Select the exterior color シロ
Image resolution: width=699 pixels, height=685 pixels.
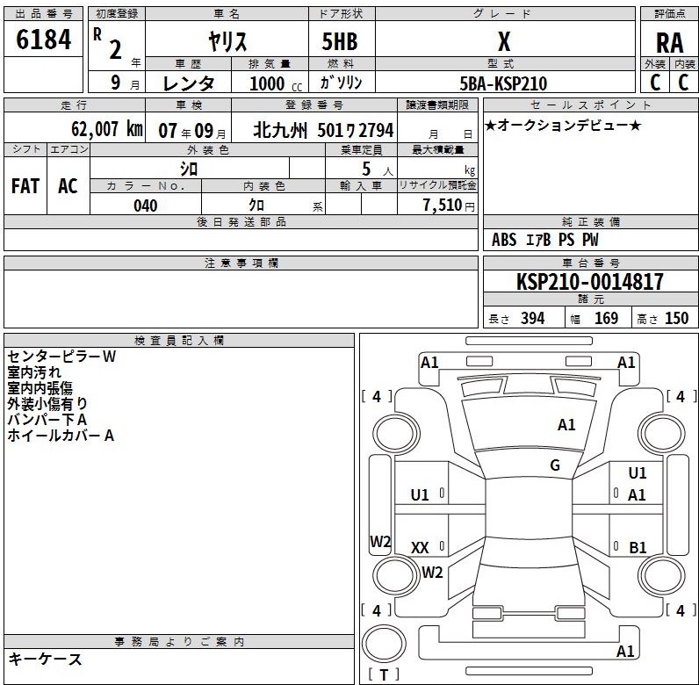189,169
